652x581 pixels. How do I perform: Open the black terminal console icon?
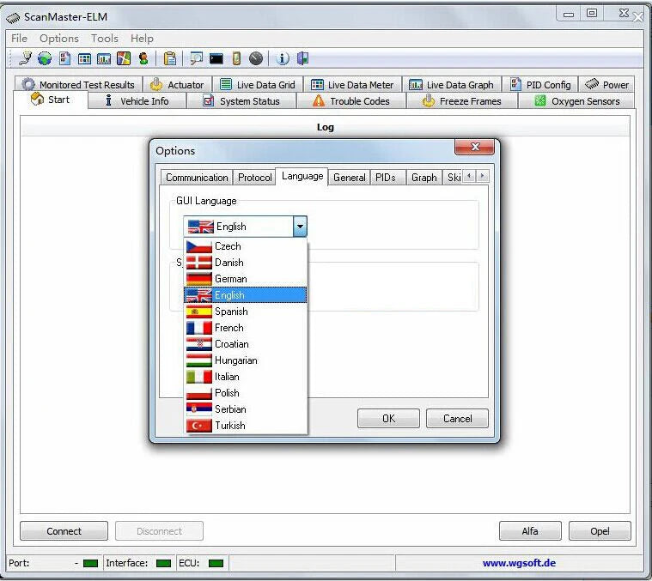point(216,58)
